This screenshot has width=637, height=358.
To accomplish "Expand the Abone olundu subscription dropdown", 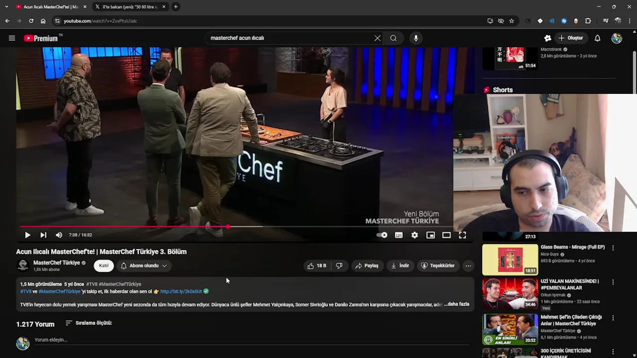I will (x=144, y=266).
